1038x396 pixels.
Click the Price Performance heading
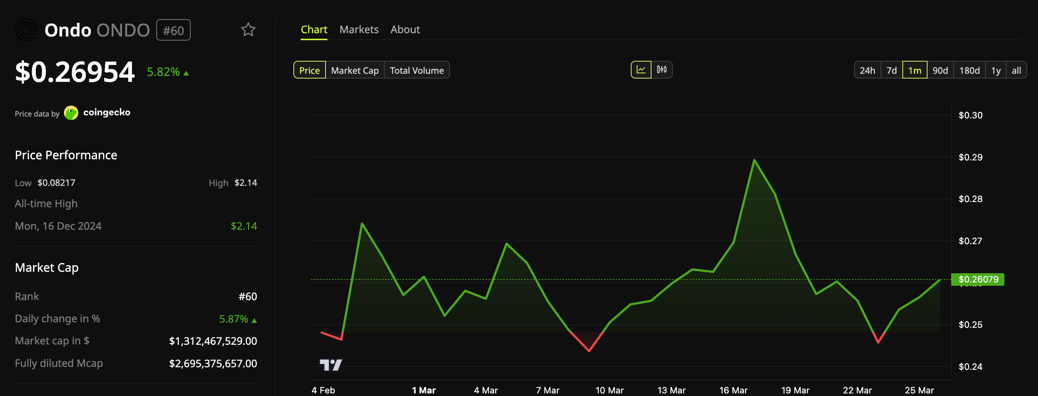[x=66, y=155]
